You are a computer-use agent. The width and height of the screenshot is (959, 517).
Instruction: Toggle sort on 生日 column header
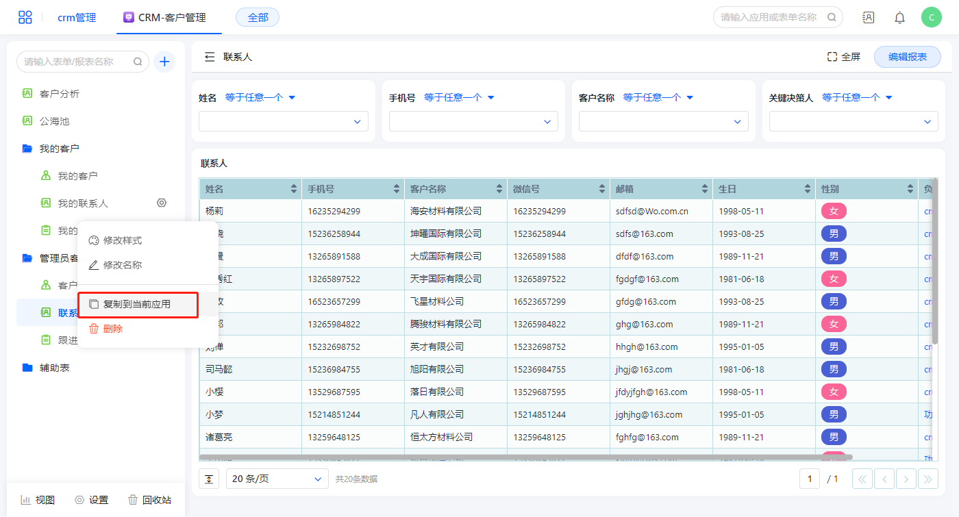click(x=808, y=189)
